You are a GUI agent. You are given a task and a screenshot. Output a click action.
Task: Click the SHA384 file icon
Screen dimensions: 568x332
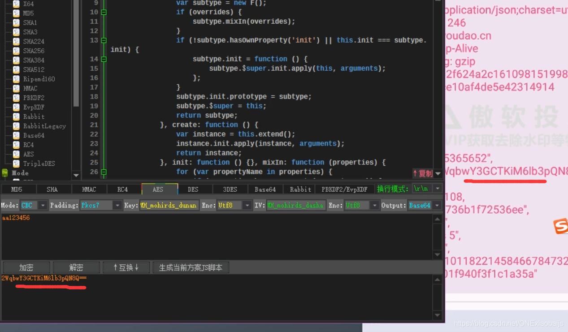[16, 60]
